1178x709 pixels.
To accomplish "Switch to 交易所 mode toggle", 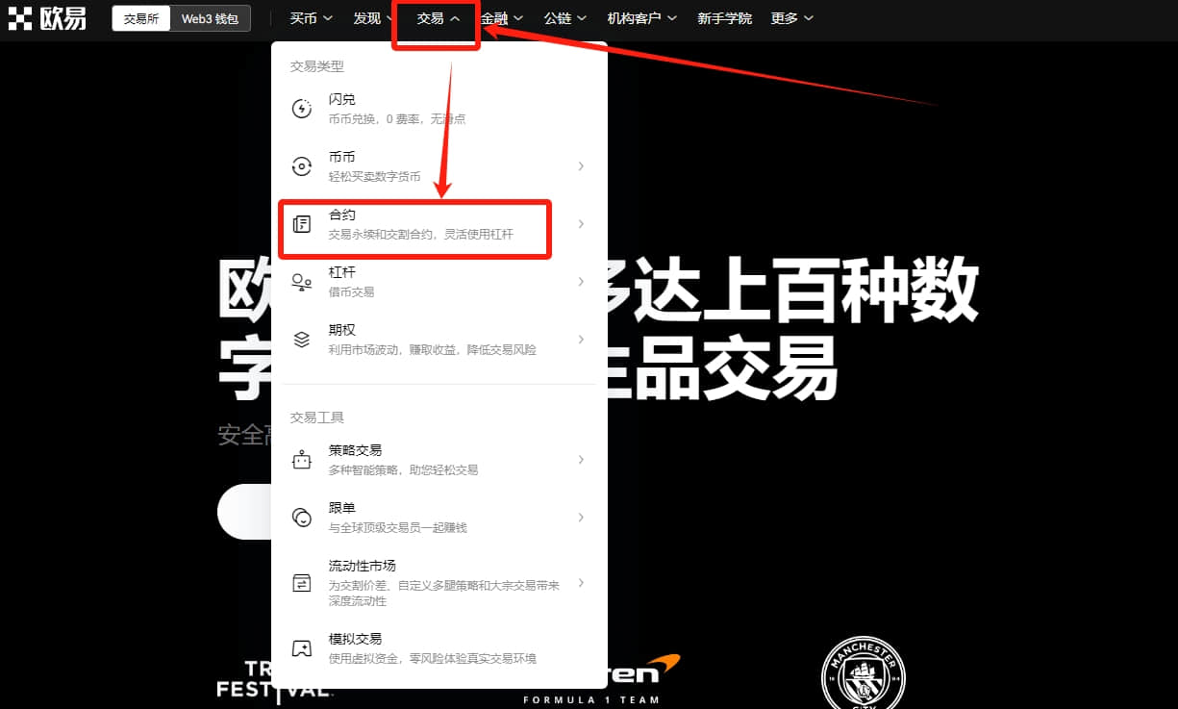I will pyautogui.click(x=141, y=18).
